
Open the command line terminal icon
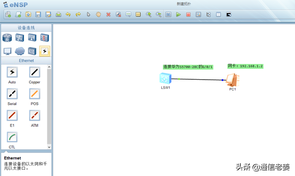click(229, 14)
